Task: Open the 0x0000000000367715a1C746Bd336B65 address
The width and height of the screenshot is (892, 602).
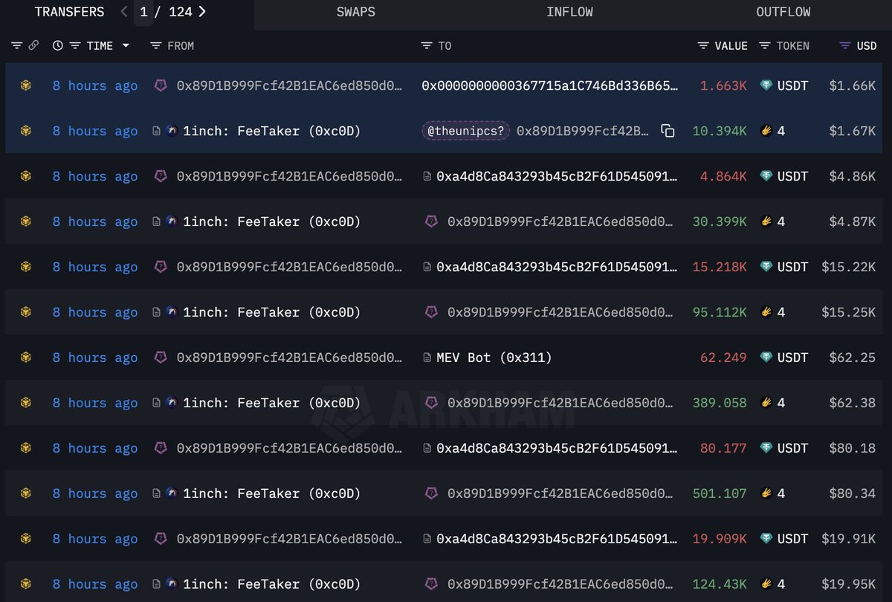Action: [x=549, y=85]
